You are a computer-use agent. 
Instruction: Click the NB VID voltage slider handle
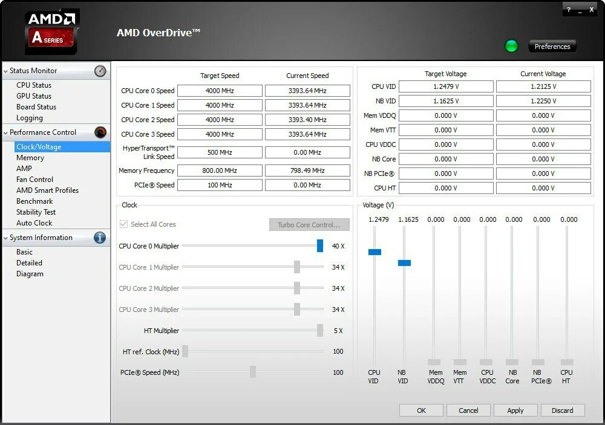404,262
